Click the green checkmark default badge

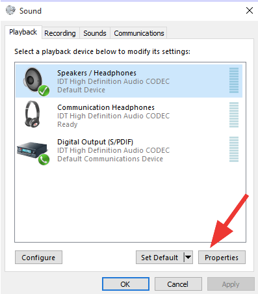point(44,90)
